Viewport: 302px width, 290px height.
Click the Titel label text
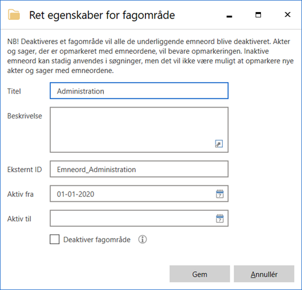click(x=14, y=91)
